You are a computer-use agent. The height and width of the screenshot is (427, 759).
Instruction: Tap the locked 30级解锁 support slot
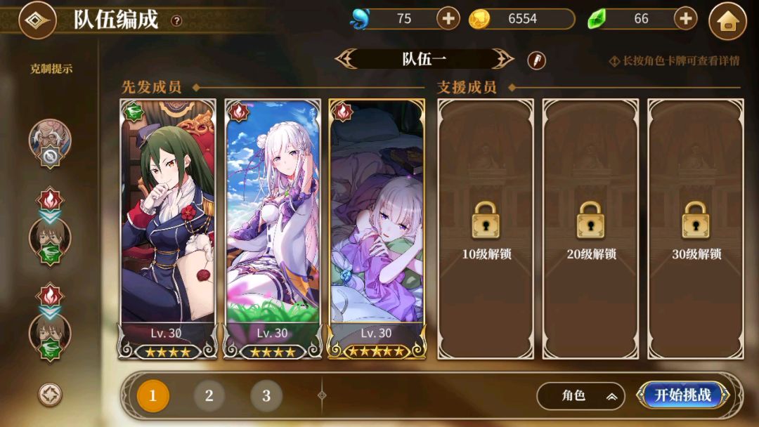click(x=696, y=229)
